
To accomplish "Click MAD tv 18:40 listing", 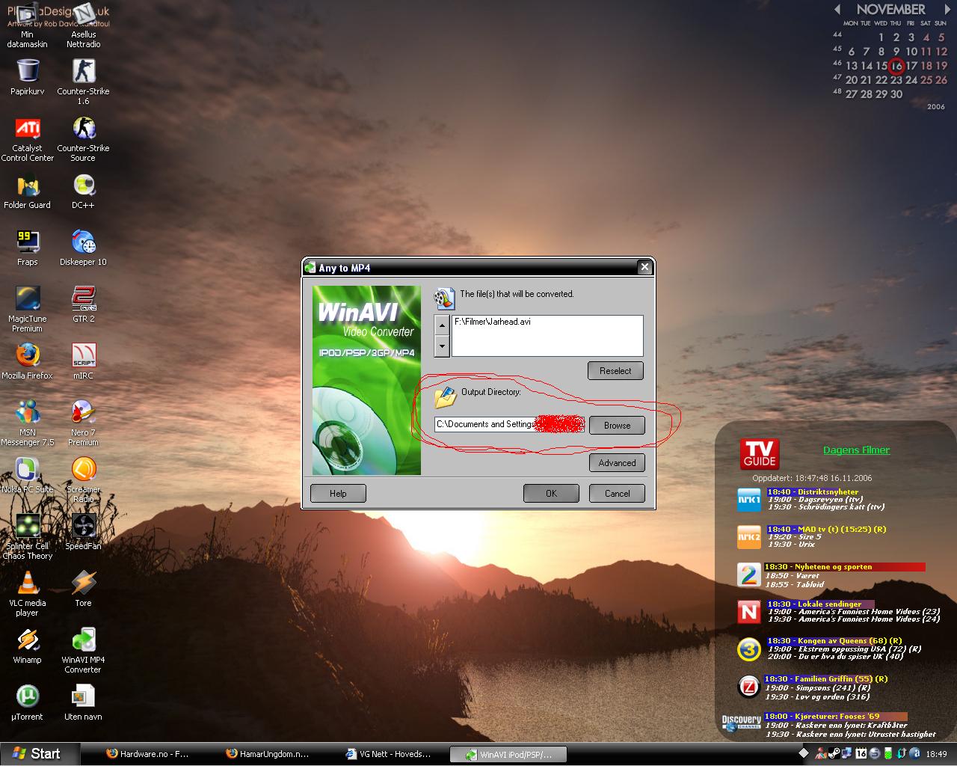I will 826,530.
